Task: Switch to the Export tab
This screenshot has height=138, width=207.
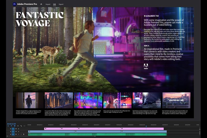Action: click(61, 4)
